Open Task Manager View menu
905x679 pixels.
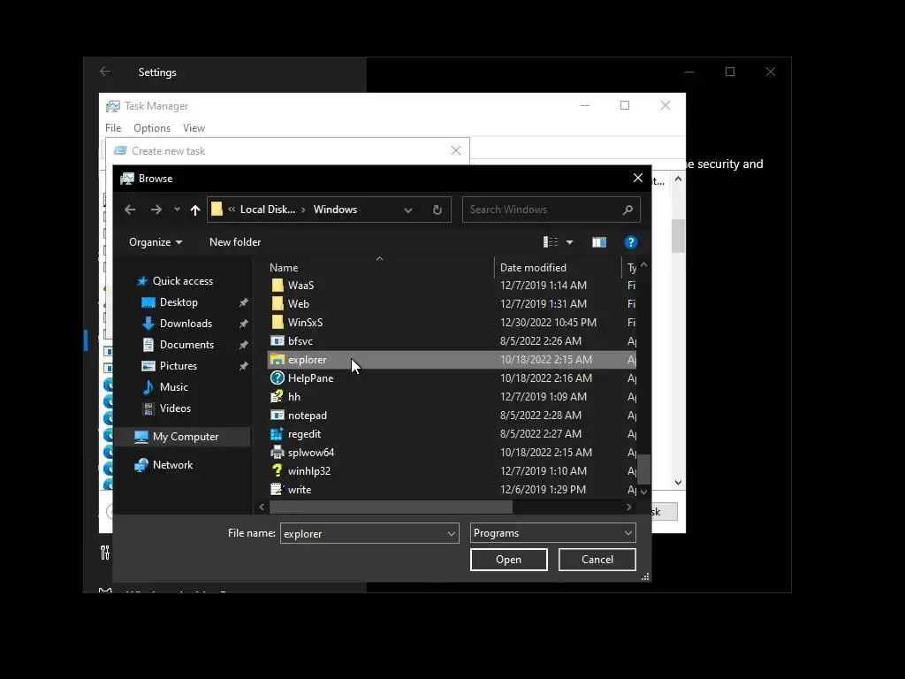click(x=194, y=128)
